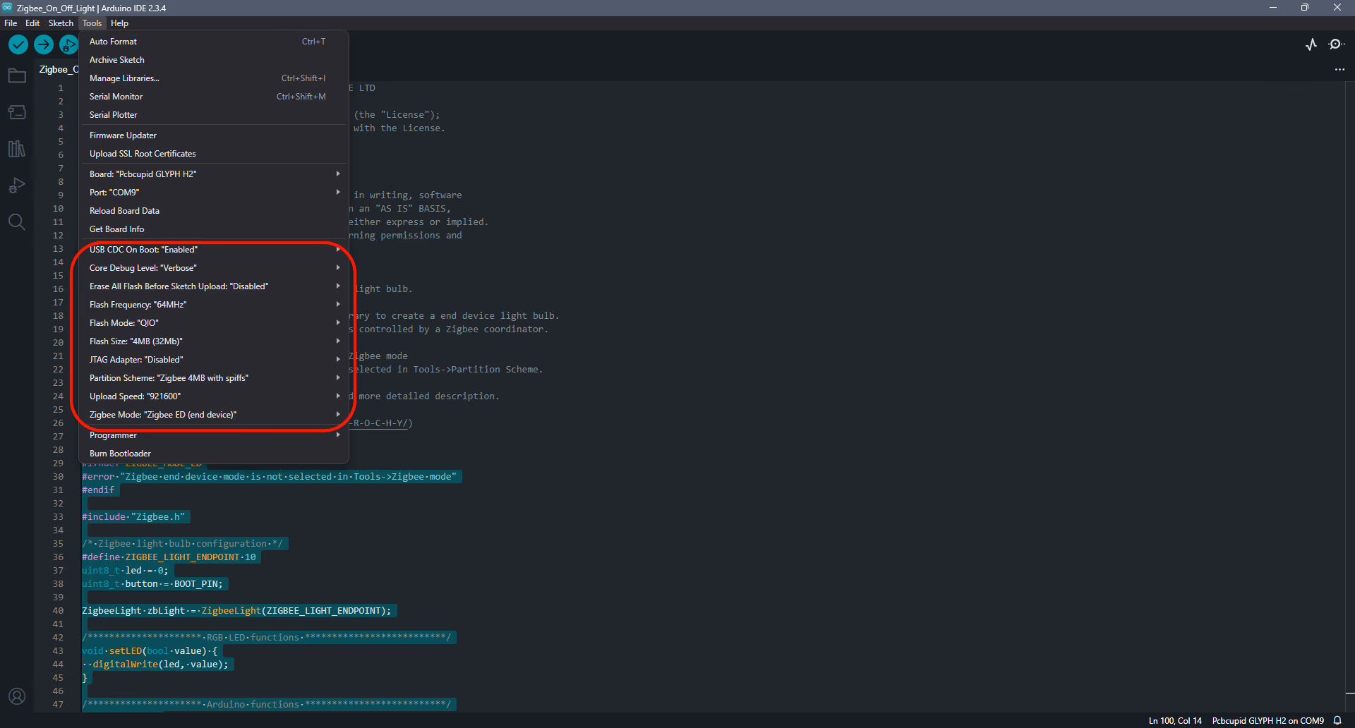Open the Search sidebar icon
This screenshot has width=1355, height=728.
(17, 222)
